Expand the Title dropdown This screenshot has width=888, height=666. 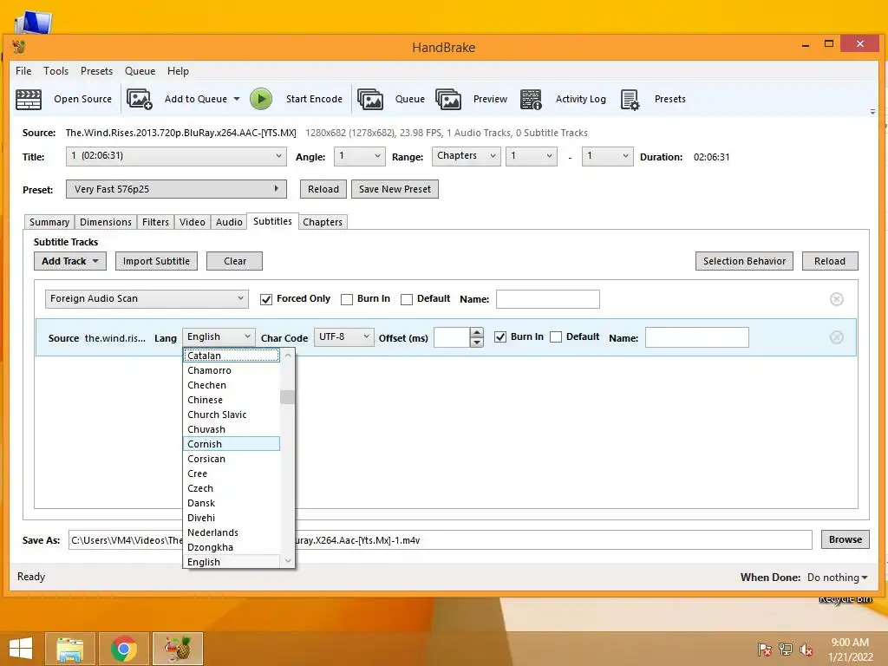click(x=176, y=156)
